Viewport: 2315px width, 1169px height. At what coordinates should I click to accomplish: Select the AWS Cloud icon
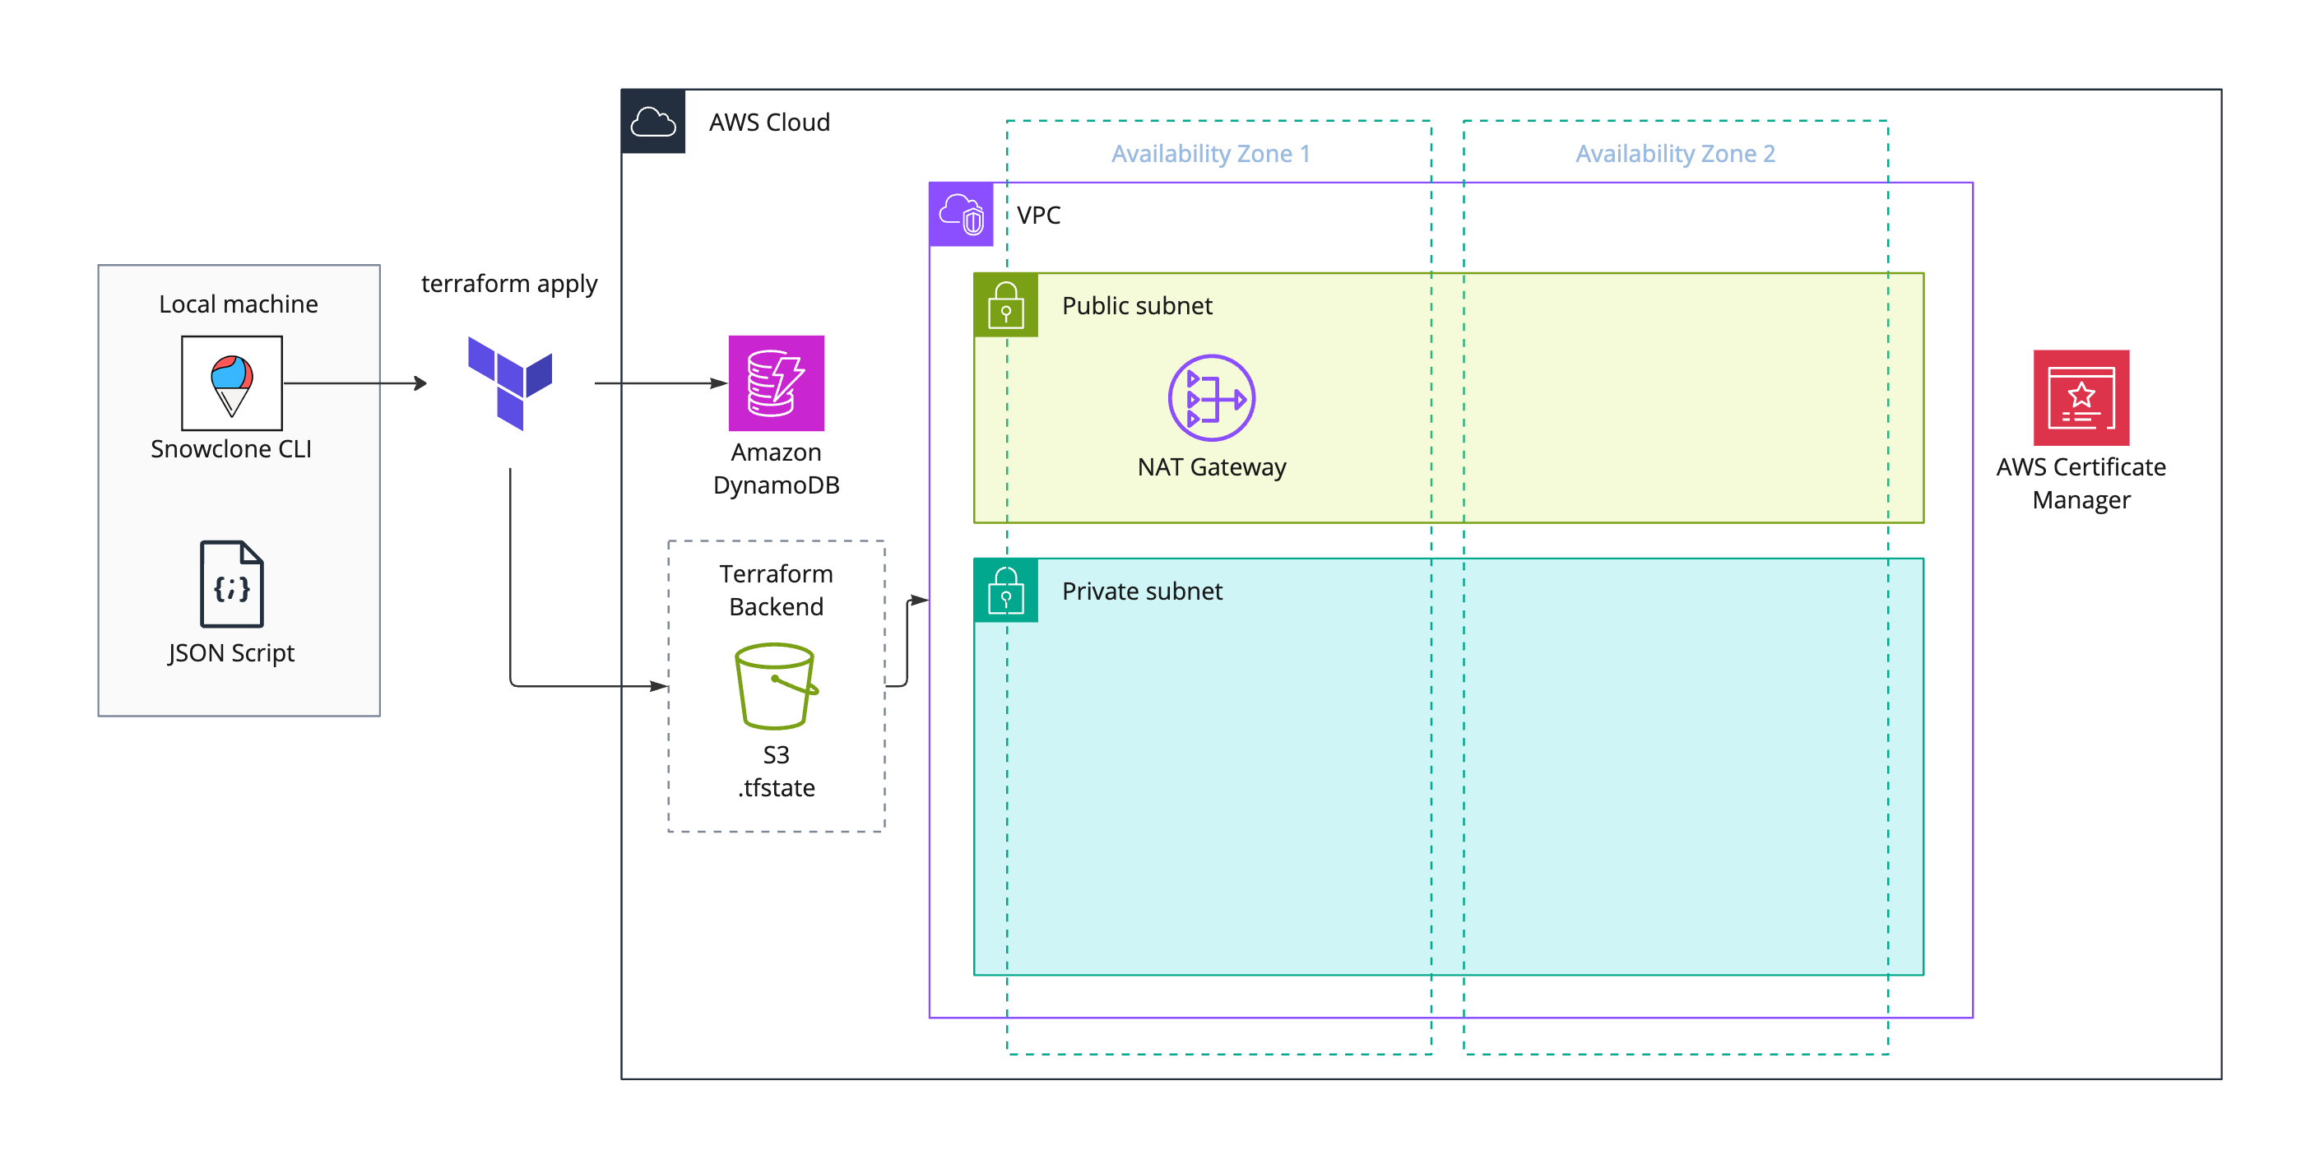[653, 123]
